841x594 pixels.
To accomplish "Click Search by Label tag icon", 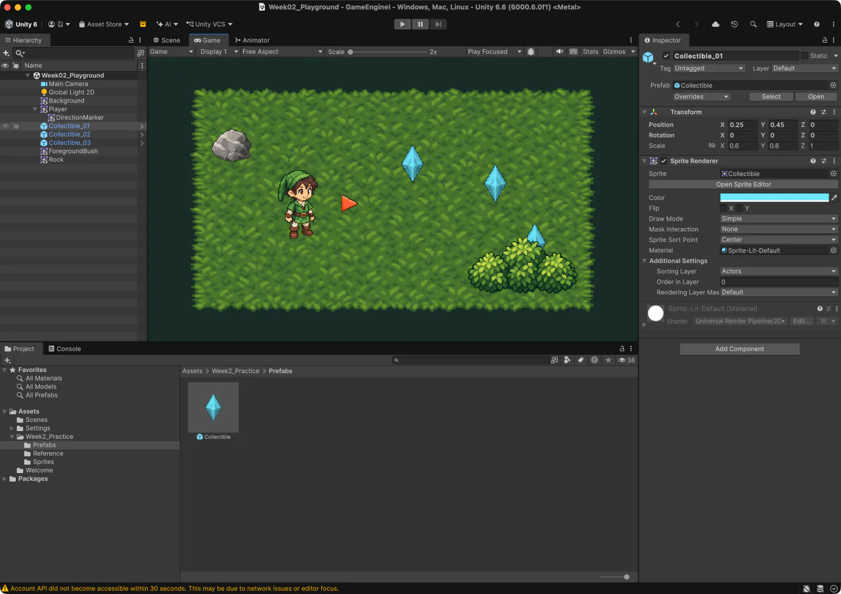I will tap(581, 360).
